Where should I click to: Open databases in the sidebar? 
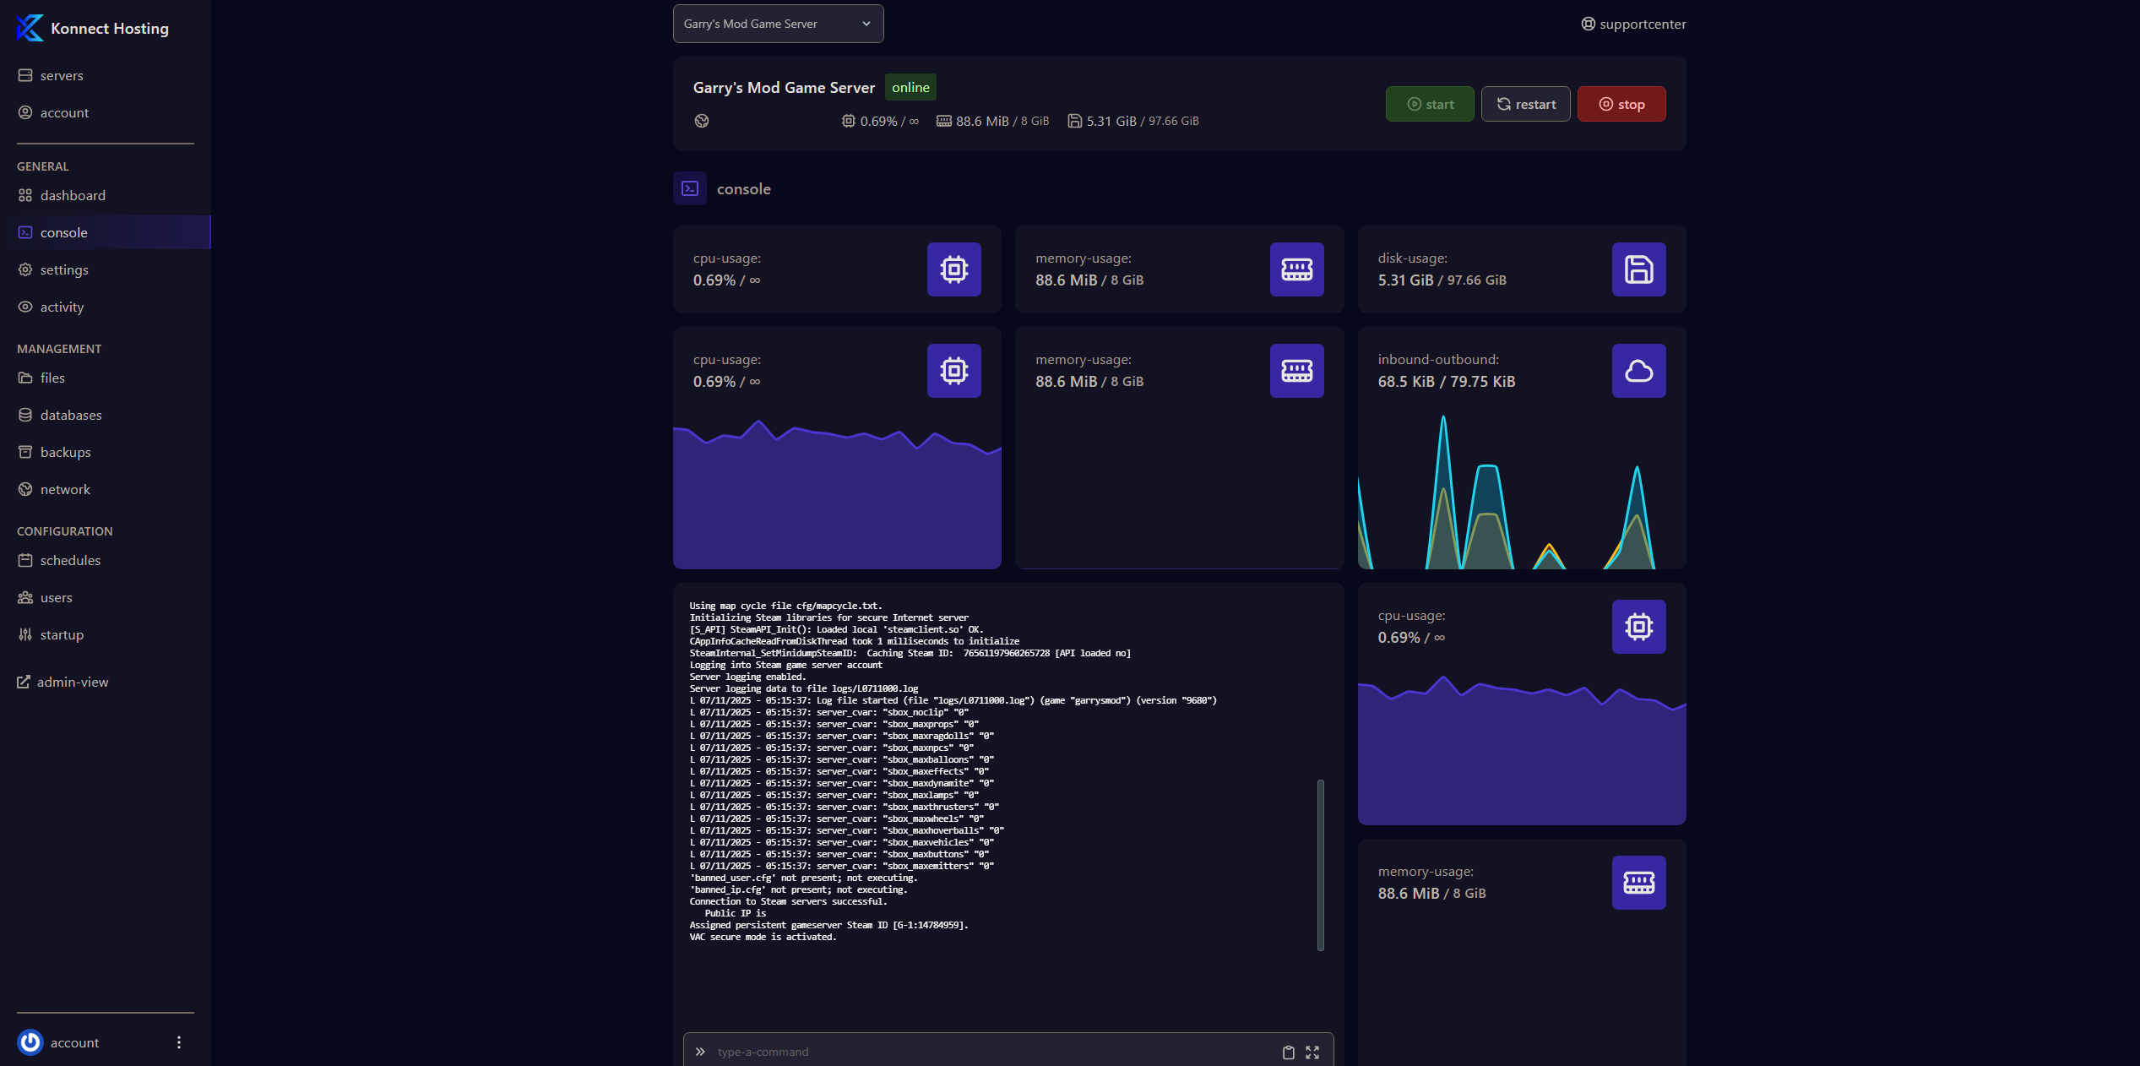coord(106,415)
